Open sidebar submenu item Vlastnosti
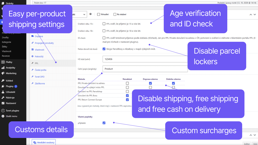The image size is (258, 145). [6, 51]
